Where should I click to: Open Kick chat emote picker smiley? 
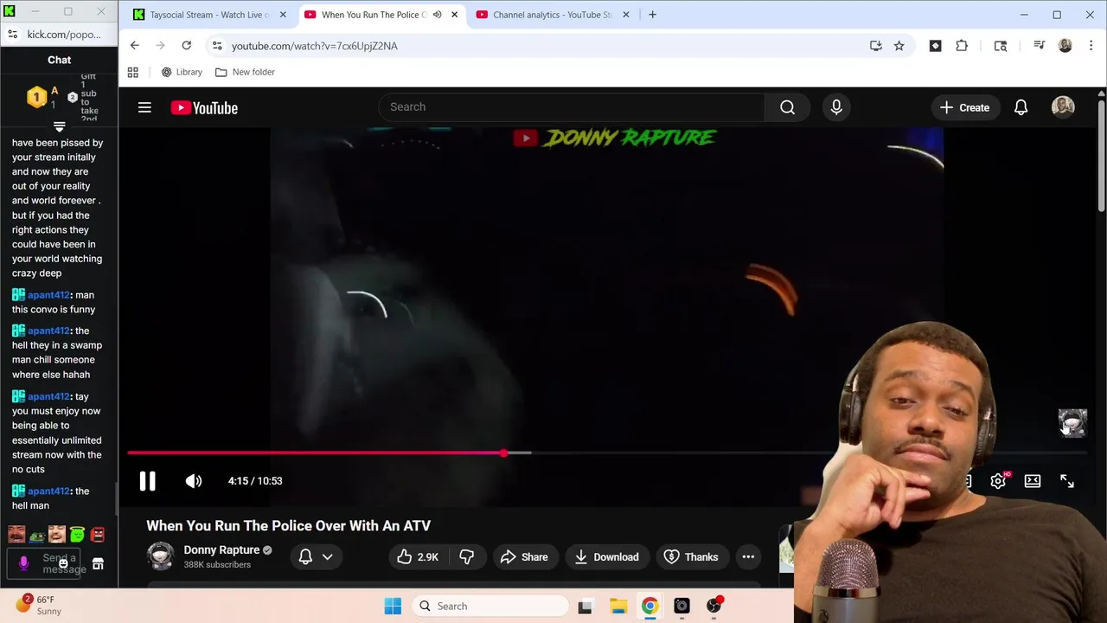click(x=63, y=564)
